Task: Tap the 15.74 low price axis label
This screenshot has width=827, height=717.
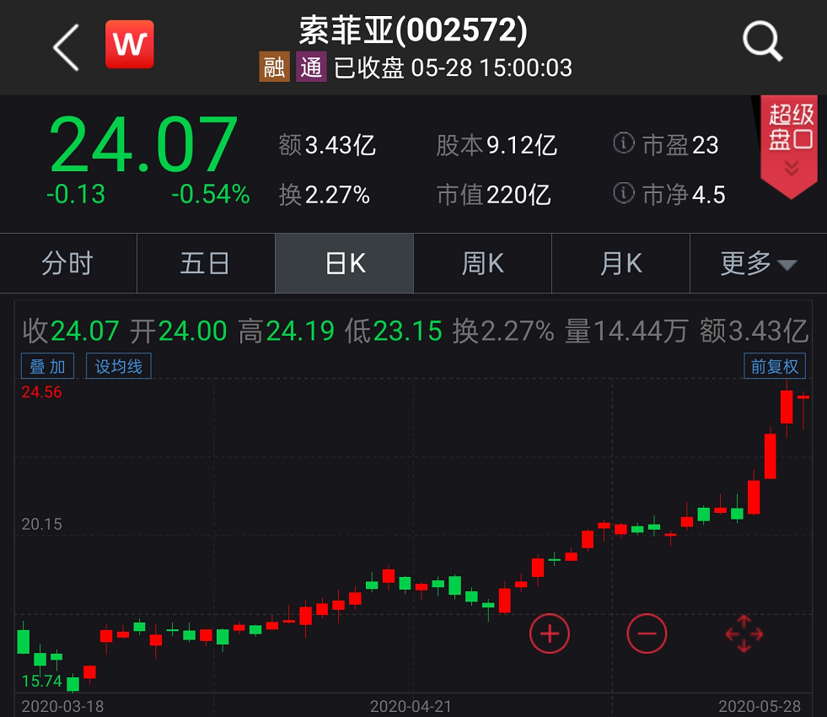Action: click(x=41, y=681)
